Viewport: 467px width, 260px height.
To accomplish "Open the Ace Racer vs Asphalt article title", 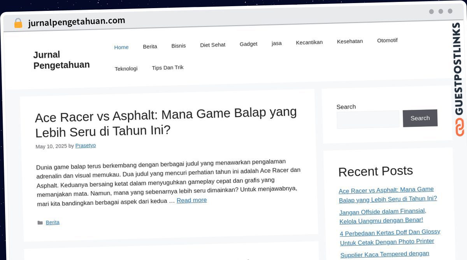I will pyautogui.click(x=166, y=122).
